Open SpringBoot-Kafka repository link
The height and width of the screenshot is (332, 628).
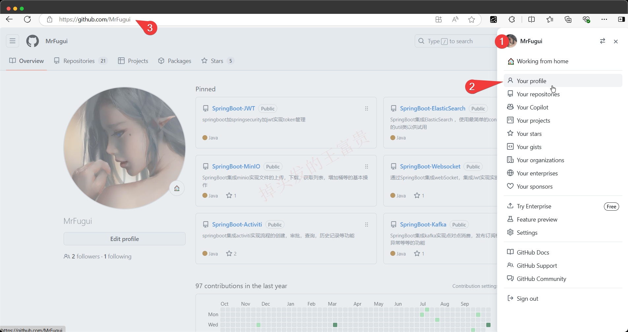pos(423,225)
